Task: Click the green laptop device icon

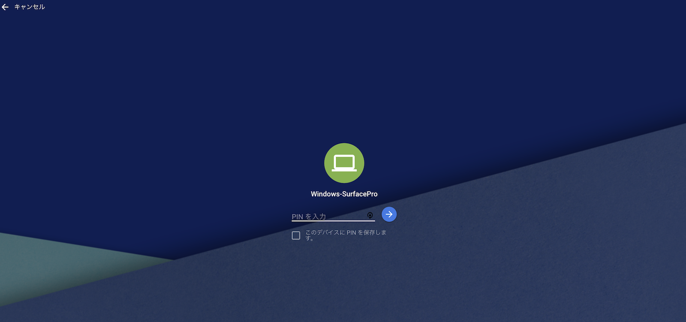Action: click(x=344, y=163)
